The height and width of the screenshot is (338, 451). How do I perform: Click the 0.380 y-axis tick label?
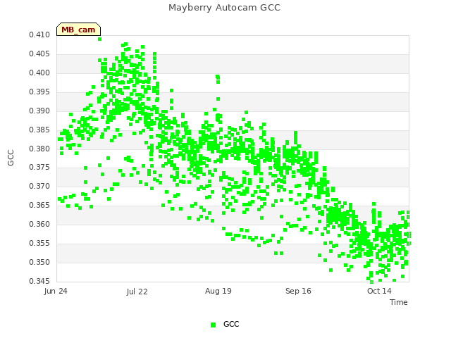39,149
